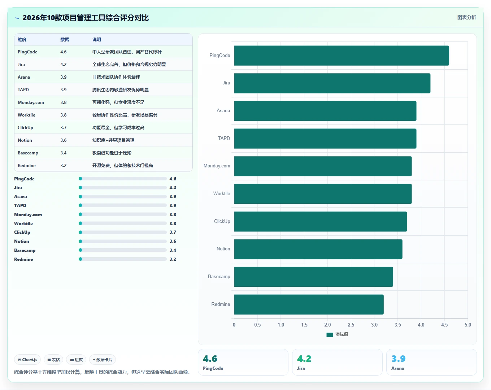The image size is (491, 390).
Task: Click the ClickUp progress bar
Action: [x=123, y=232]
